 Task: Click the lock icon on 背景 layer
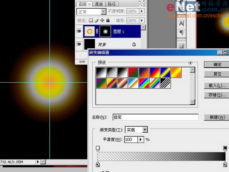134,44
